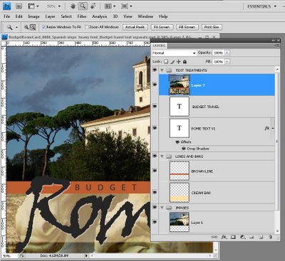Click the Fit Screen button
The image size is (285, 261).
pos(162,27)
